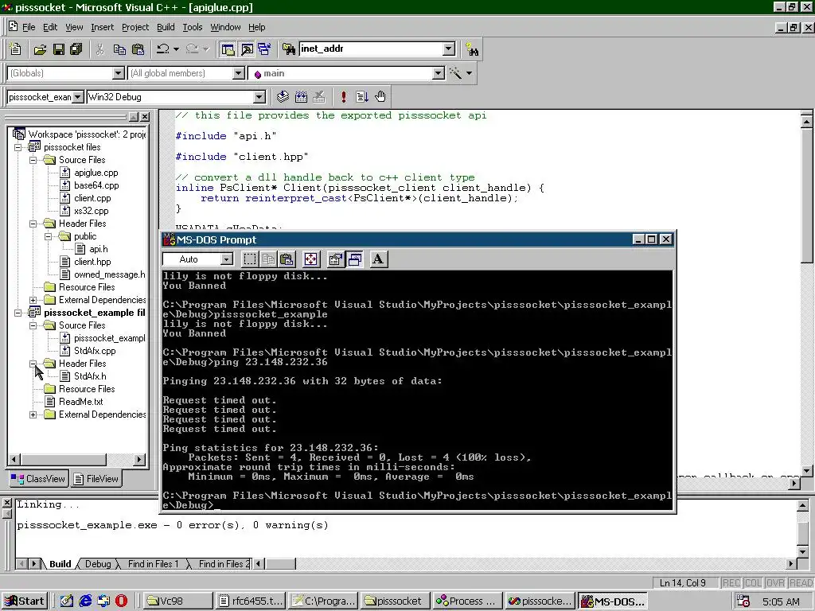Select base64.cpp in the file tree
Image resolution: width=815 pixels, height=611 pixels.
[96, 185]
